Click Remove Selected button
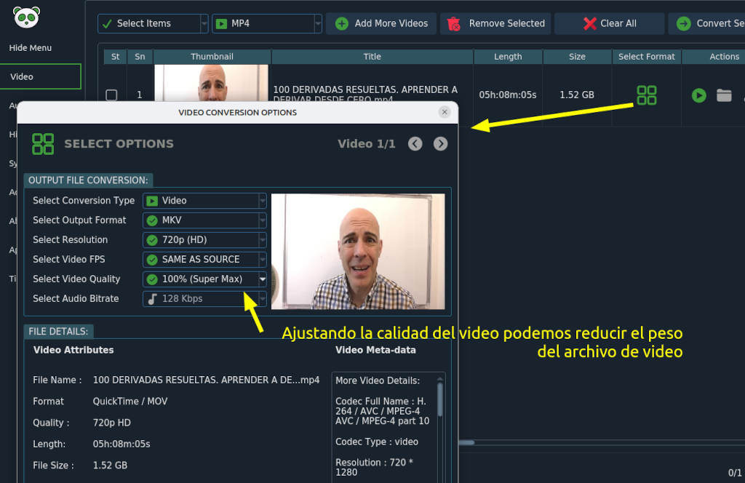 click(x=495, y=23)
